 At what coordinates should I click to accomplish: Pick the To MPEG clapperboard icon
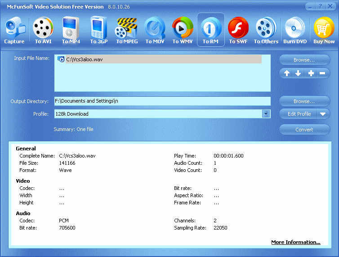[127, 30]
